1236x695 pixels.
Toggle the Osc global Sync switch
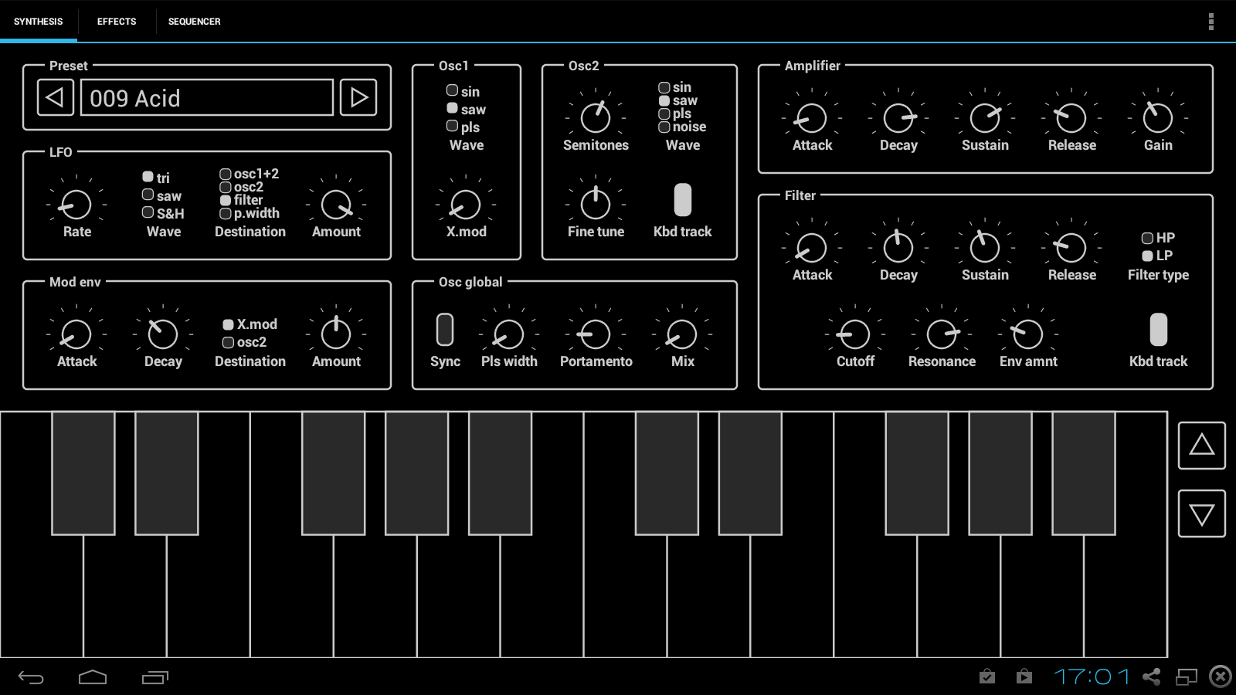point(445,330)
